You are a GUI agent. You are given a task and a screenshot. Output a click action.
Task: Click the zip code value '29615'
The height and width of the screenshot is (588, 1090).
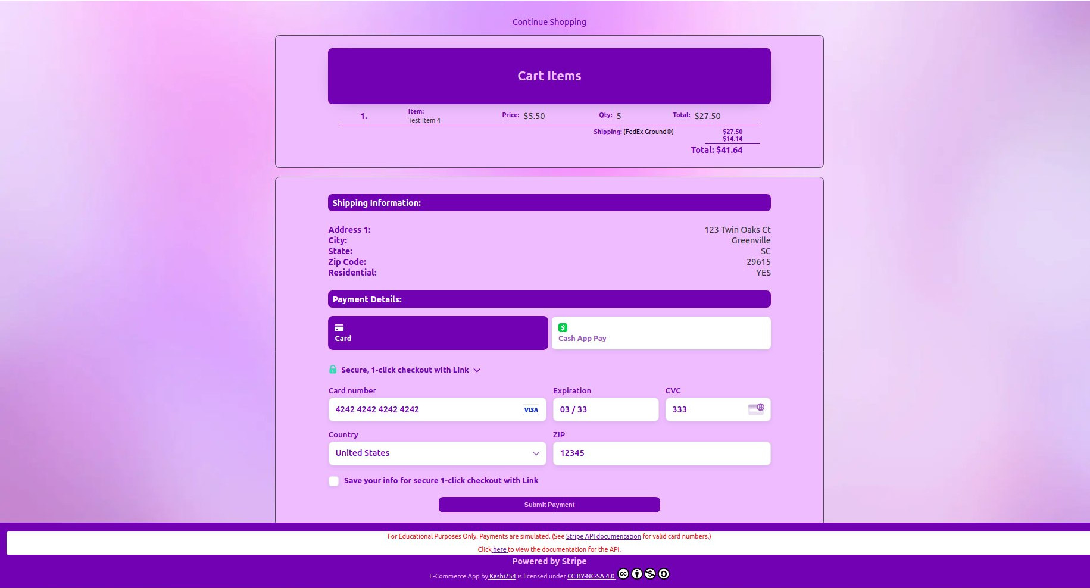point(758,262)
